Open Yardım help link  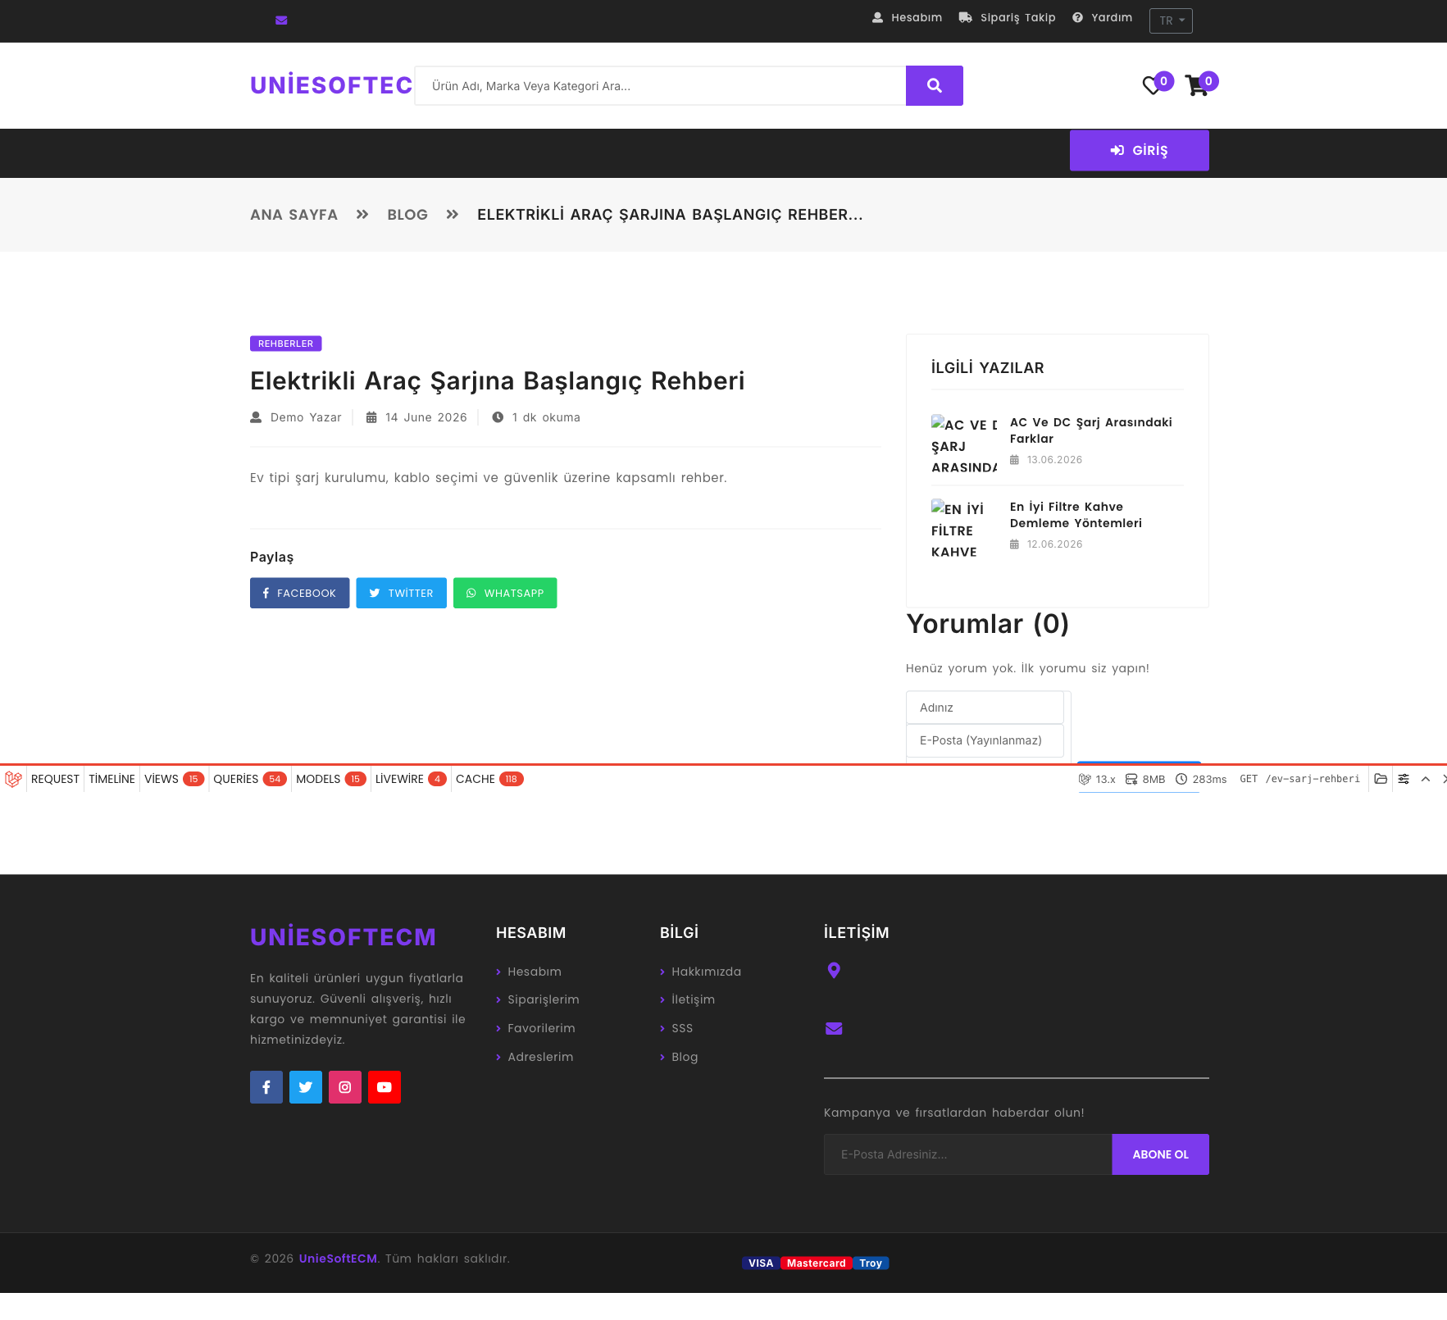1102,17
